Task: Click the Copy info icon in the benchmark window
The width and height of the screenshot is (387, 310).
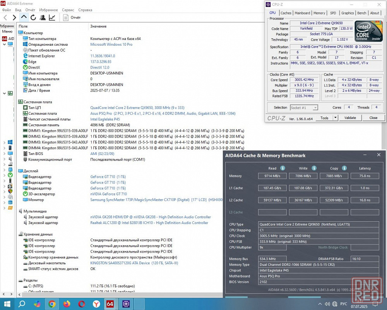Action: coord(344,168)
